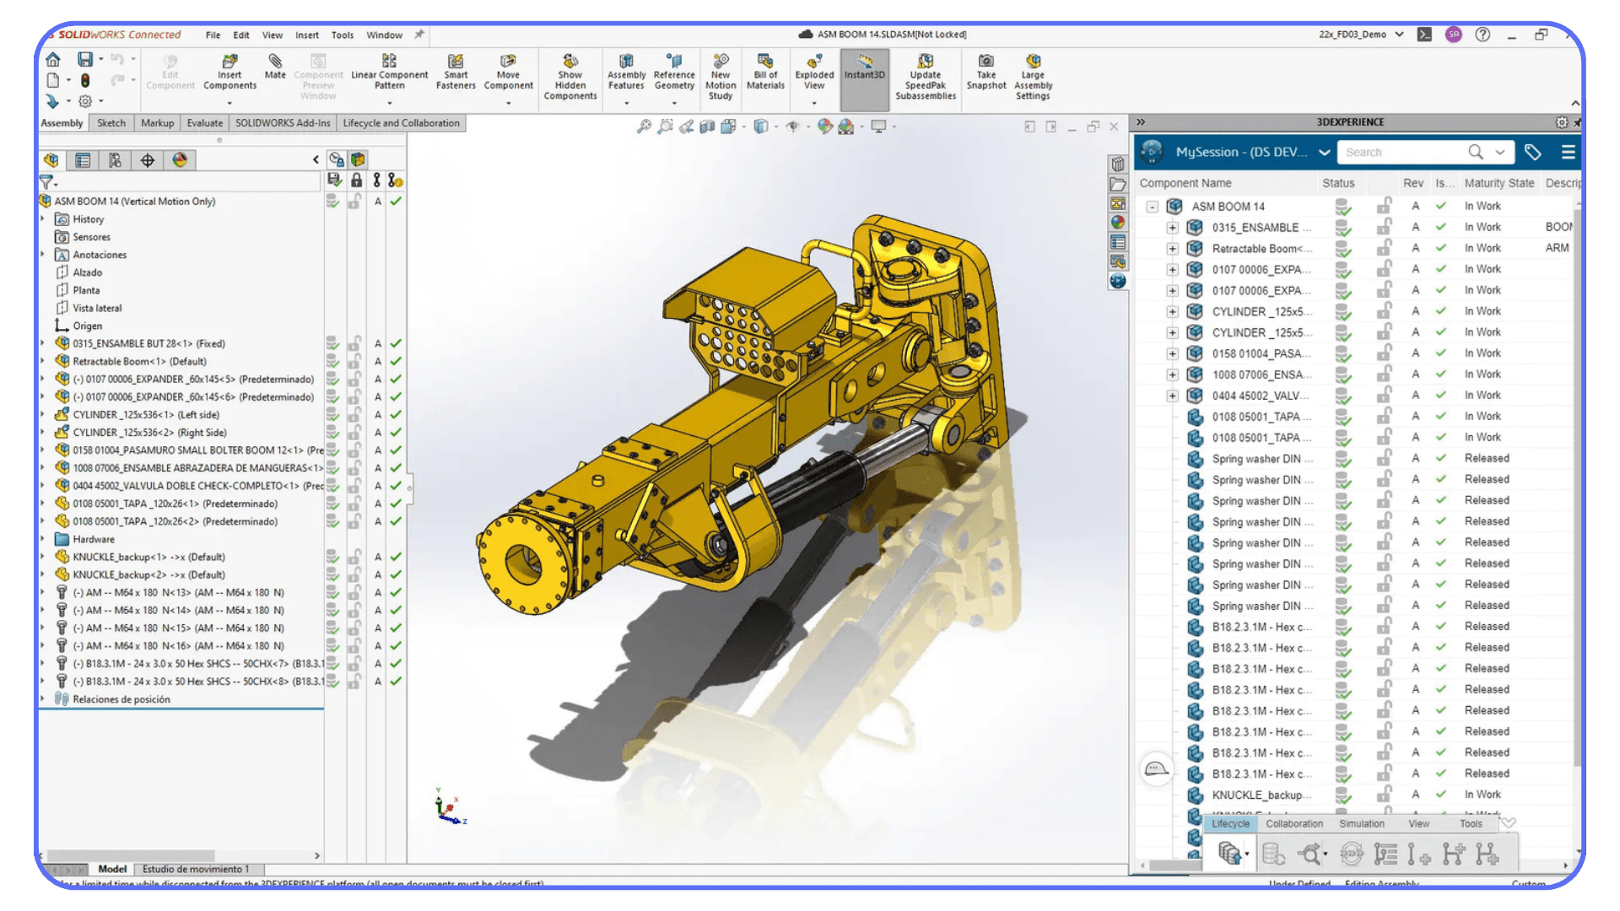Collapse ASM BOOM 14 in the component list
The image size is (1620, 911).
(x=1153, y=206)
